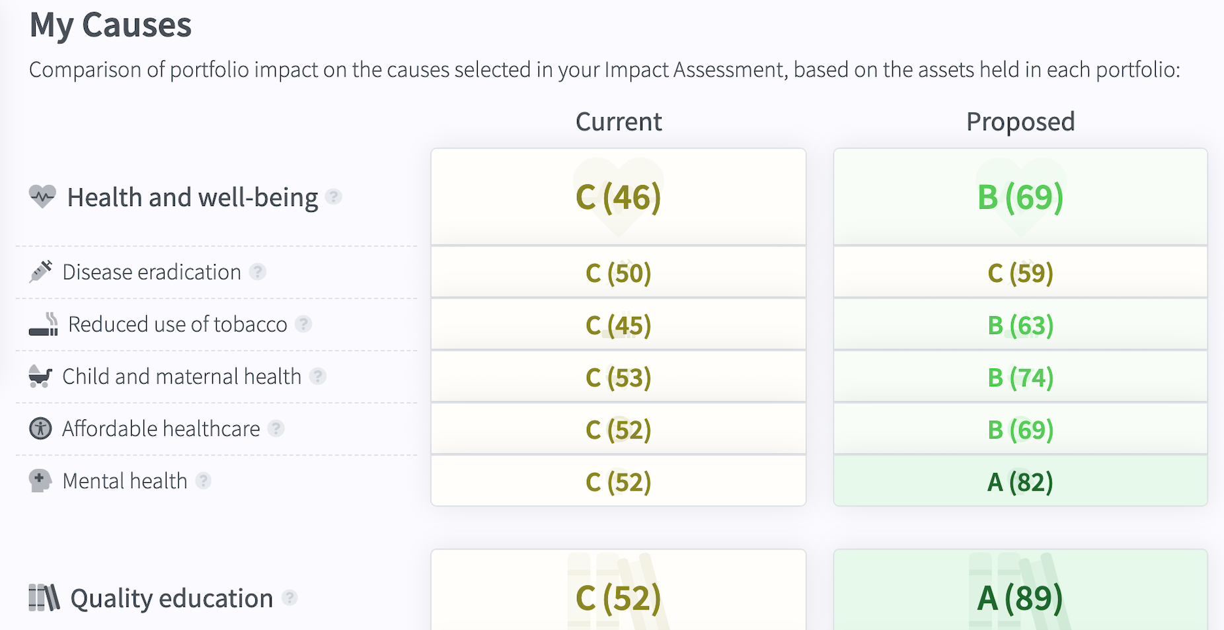Screen dimensions: 1224x630
Task: Select the Proposed column heading
Action: (x=1020, y=122)
